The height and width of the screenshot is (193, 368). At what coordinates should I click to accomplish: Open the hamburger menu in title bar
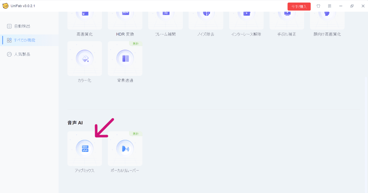329,6
